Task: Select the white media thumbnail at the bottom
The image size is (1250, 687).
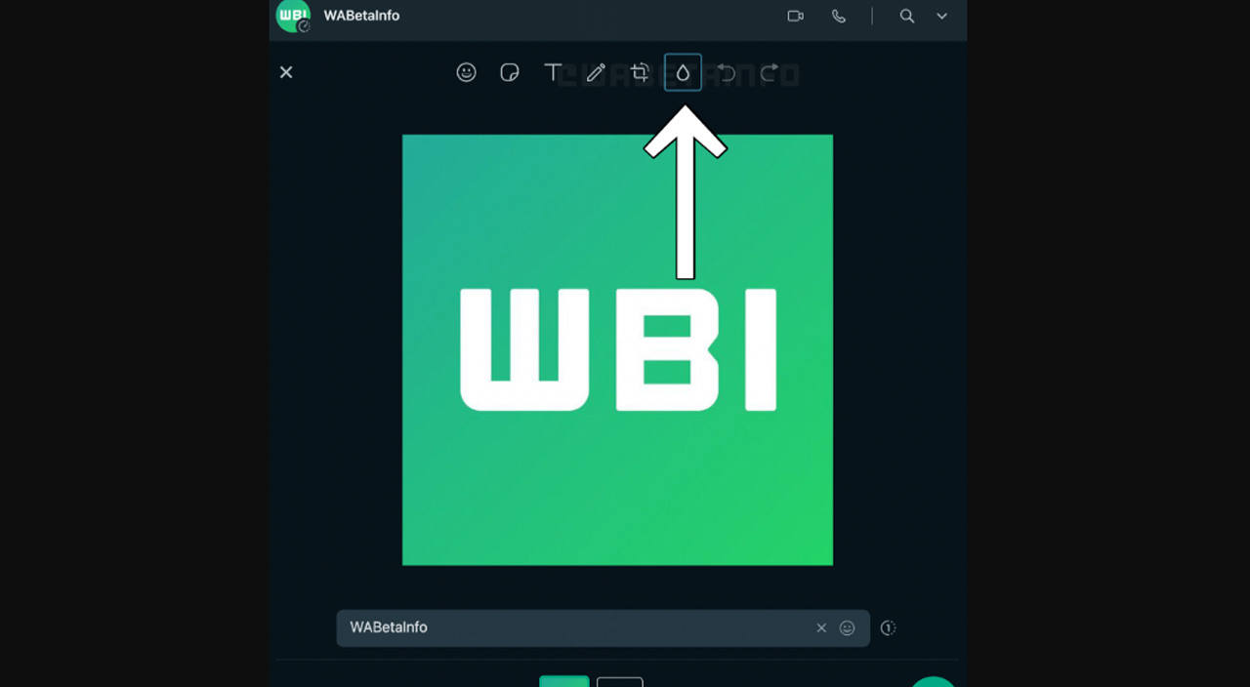Action: coord(620,681)
